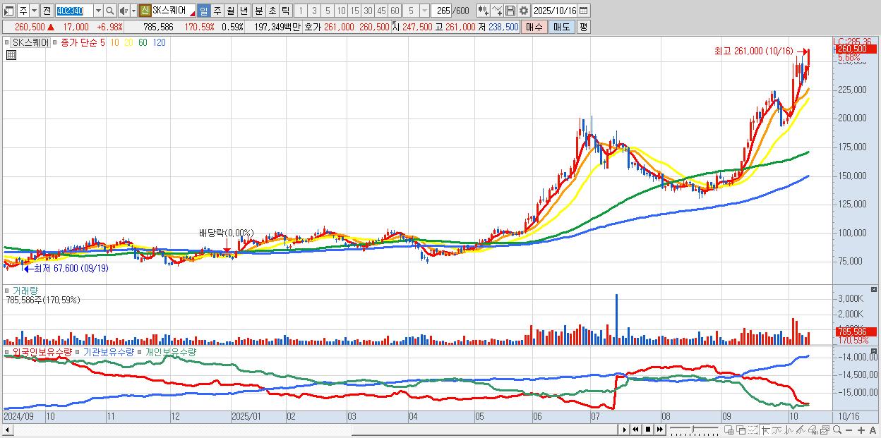Click the play button in bottom playback bar
Screen dimensions: 881x438
pyautogui.click(x=625, y=430)
